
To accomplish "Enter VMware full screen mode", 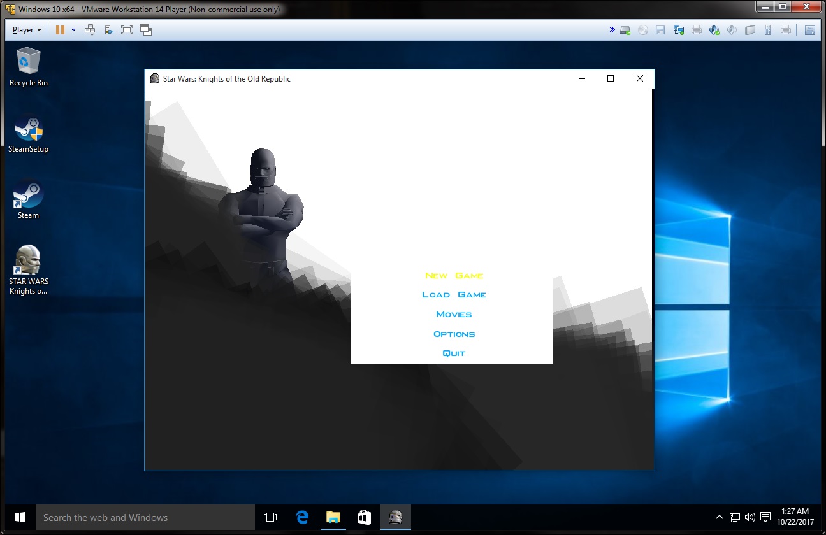I will (x=127, y=30).
